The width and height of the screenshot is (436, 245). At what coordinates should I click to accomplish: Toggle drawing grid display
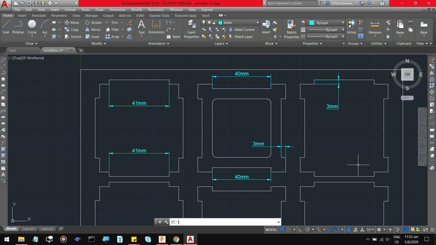(282, 230)
